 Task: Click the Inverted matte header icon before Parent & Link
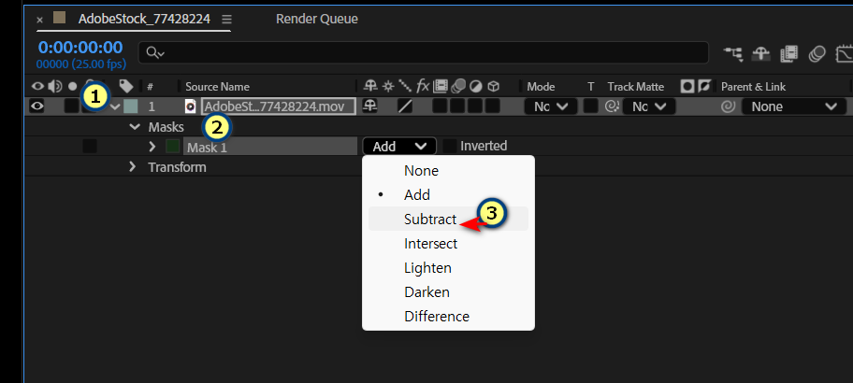(x=704, y=86)
